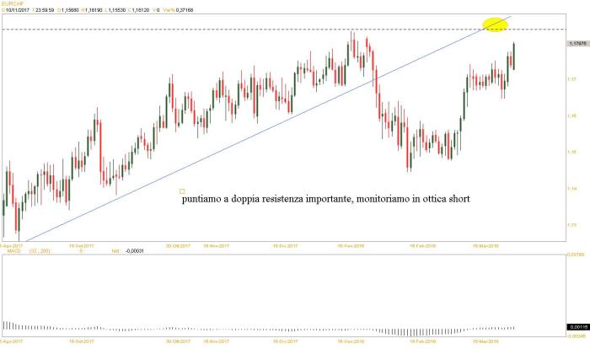Image resolution: width=590 pixels, height=349 pixels.
Task: Click the MACD panel date label containing Ott 2017
Action: [179, 341]
